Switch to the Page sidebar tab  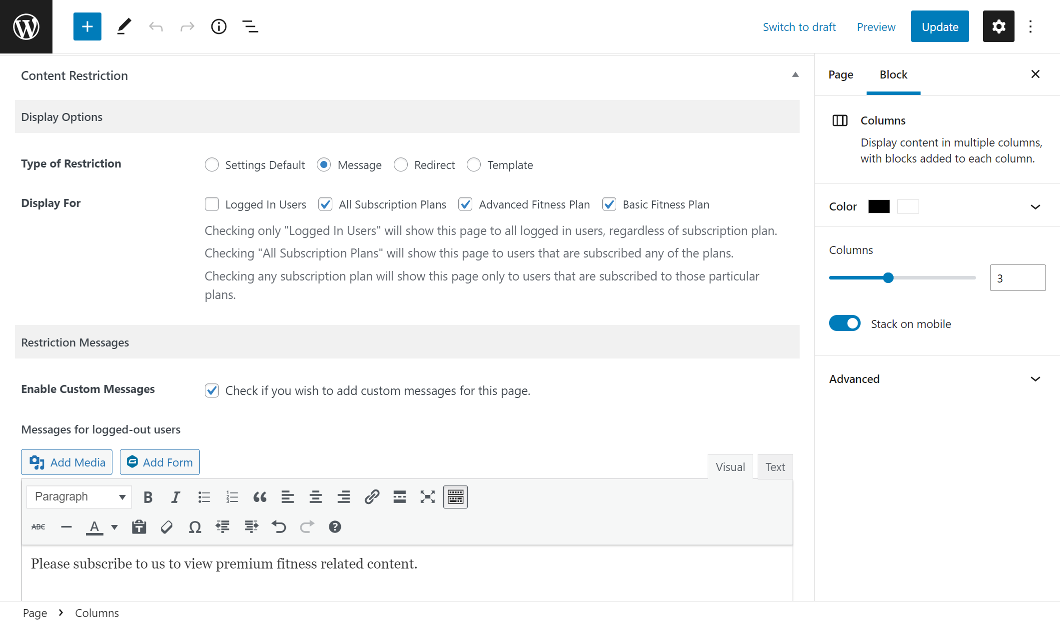(x=841, y=75)
